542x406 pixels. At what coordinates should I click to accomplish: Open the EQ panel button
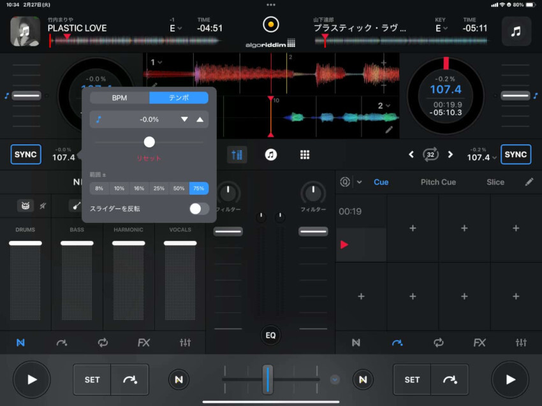coord(271,335)
